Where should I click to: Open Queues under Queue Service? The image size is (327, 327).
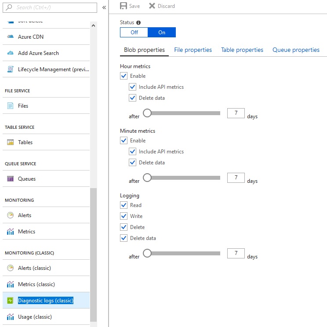pyautogui.click(x=46, y=179)
